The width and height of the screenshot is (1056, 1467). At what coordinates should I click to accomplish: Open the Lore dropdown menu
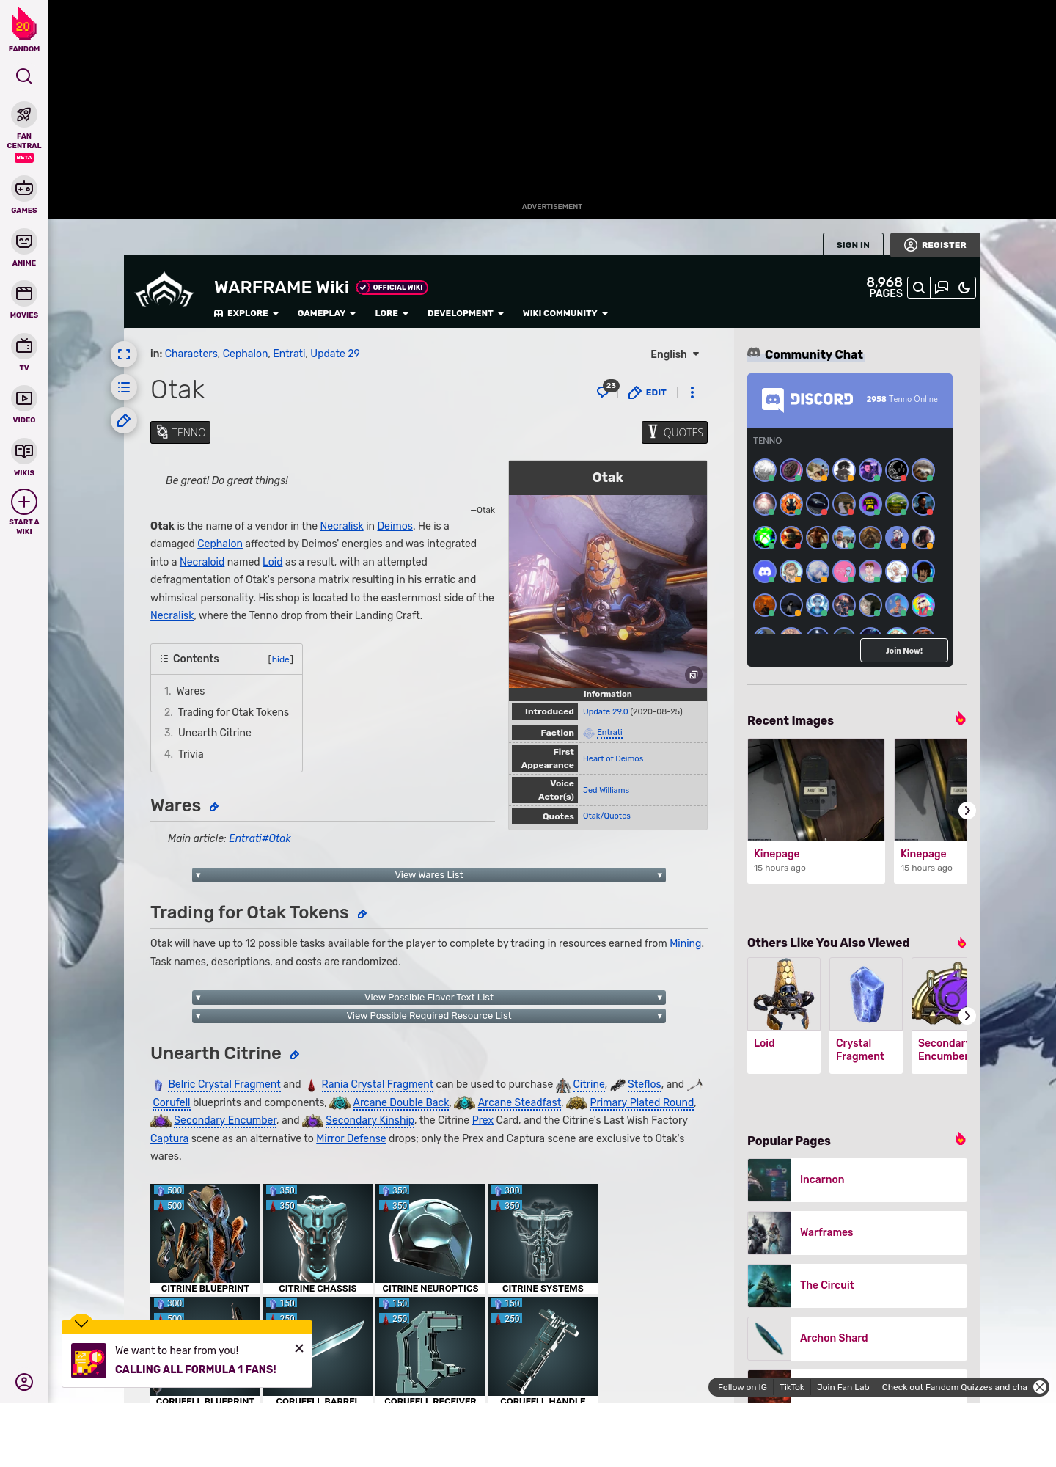tap(392, 313)
